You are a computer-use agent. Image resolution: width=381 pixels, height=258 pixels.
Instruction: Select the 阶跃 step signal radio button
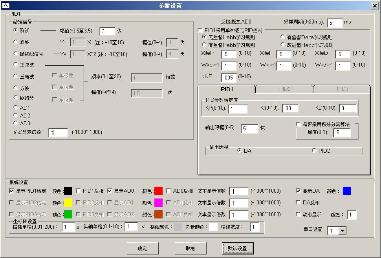(x=16, y=30)
